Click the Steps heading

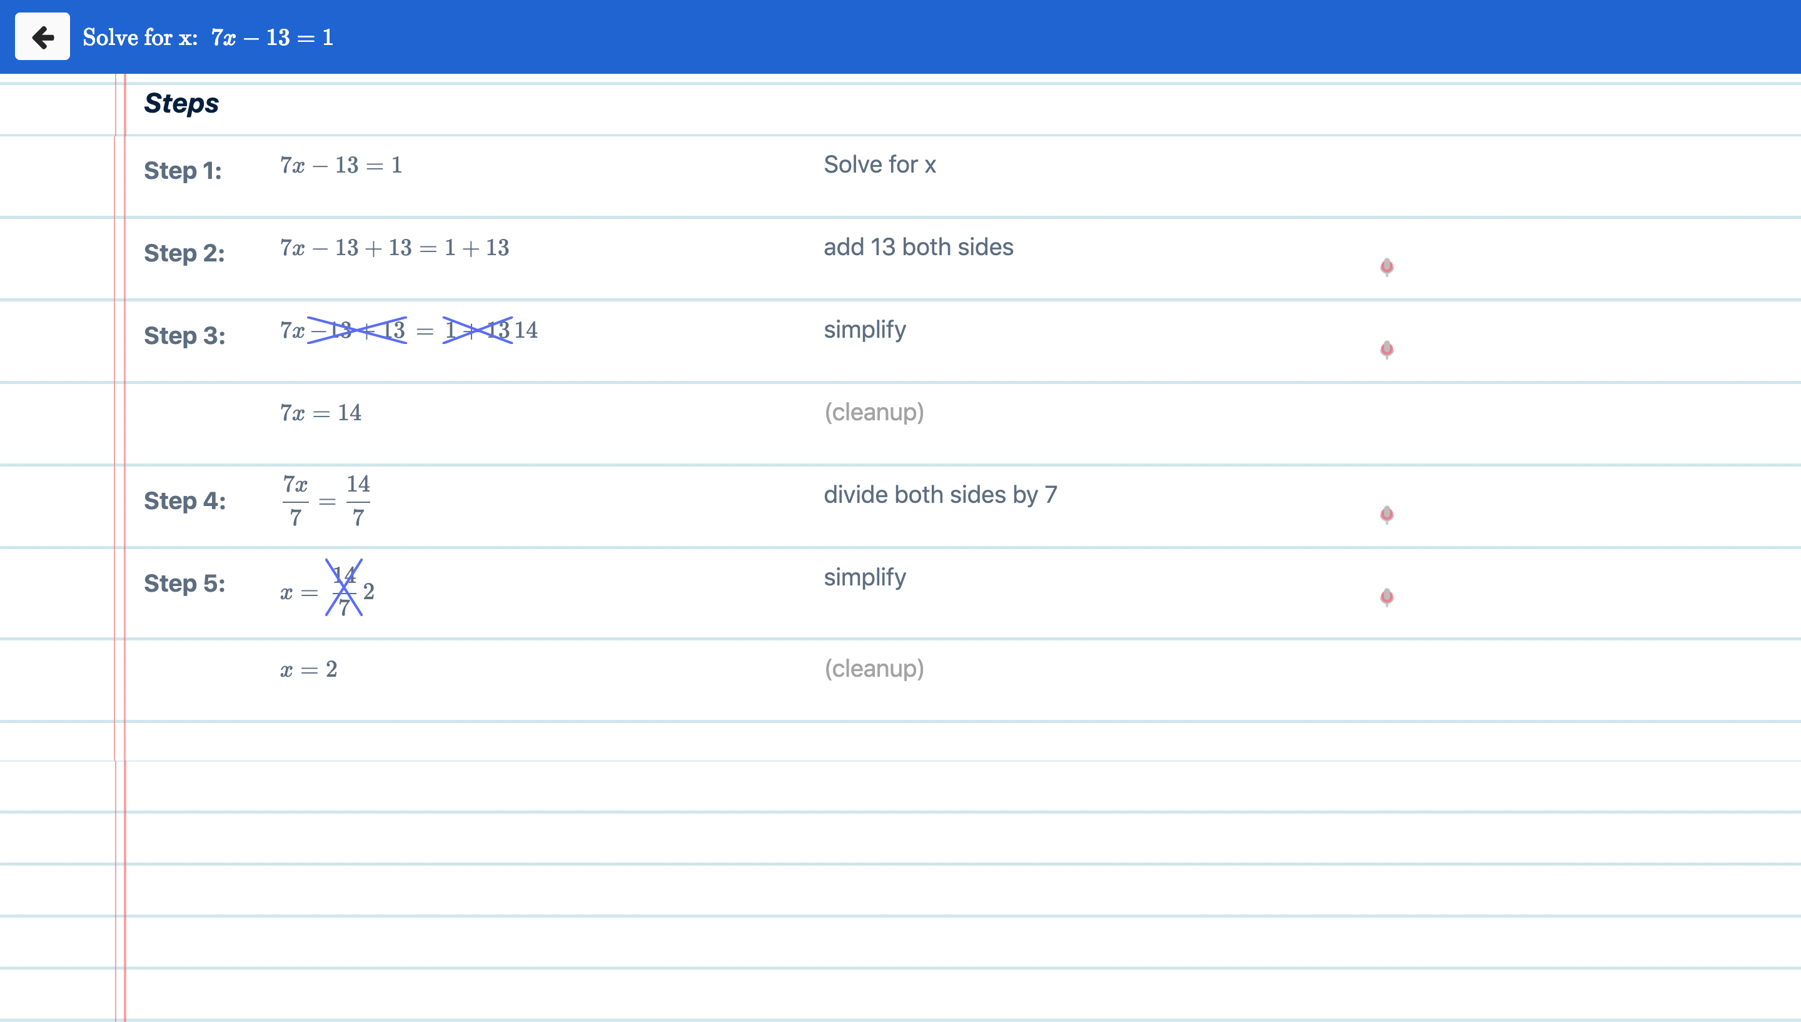tap(181, 103)
